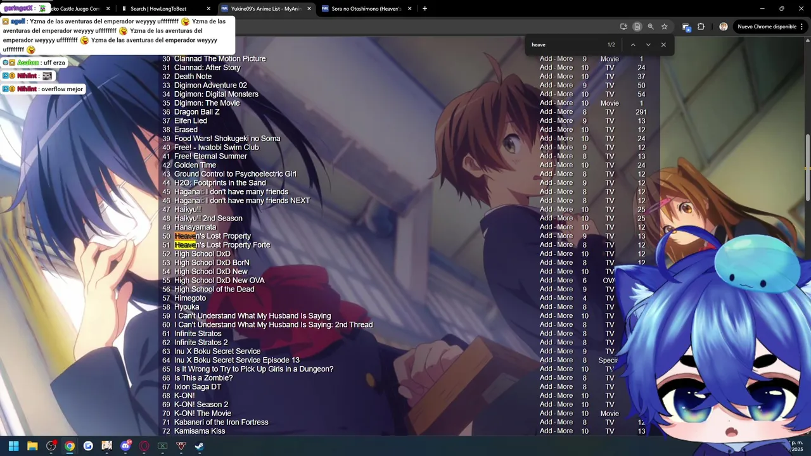Screen dimensions: 811x456
Task: Open Discord from the taskbar
Action: 125,446
